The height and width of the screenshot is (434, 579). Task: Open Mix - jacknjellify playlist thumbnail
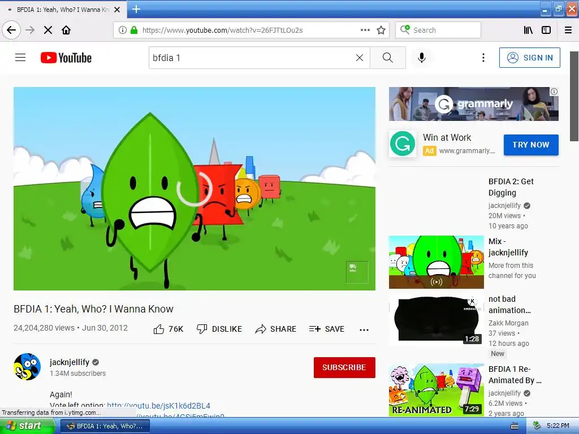[436, 262]
